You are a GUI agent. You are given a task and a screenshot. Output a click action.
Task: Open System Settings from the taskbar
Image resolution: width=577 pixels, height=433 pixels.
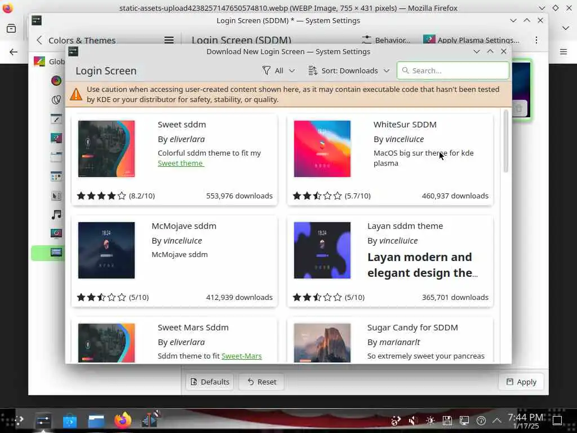pos(43,420)
